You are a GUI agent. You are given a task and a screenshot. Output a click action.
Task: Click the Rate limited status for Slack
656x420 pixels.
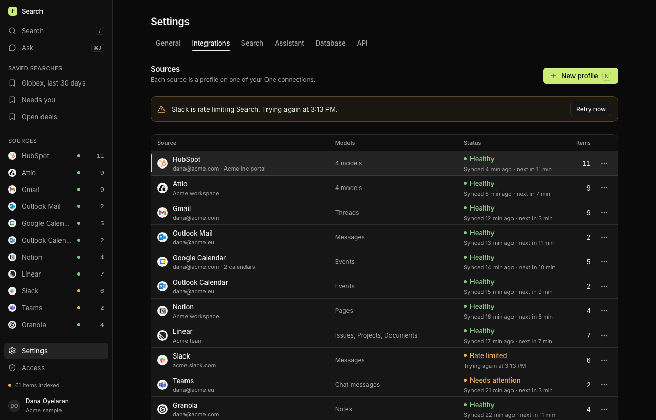click(485, 355)
